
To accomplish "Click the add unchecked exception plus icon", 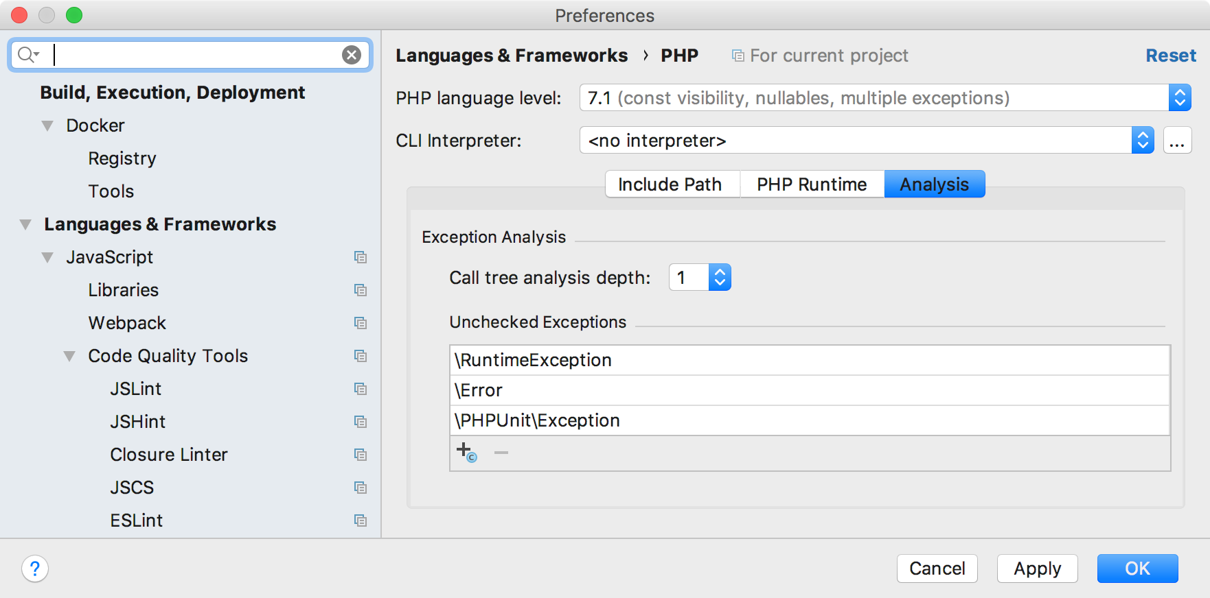I will pos(465,452).
